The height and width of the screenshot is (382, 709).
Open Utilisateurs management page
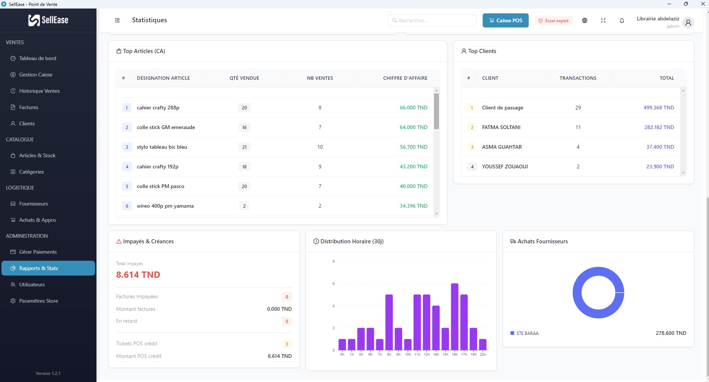pyautogui.click(x=48, y=284)
